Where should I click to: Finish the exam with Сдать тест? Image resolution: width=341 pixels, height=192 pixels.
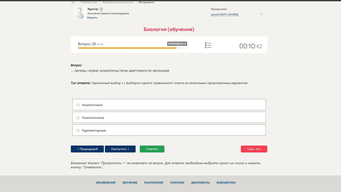click(x=254, y=149)
